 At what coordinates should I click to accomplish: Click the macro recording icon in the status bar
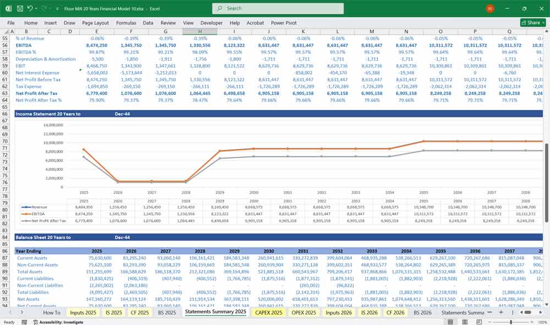point(24,322)
